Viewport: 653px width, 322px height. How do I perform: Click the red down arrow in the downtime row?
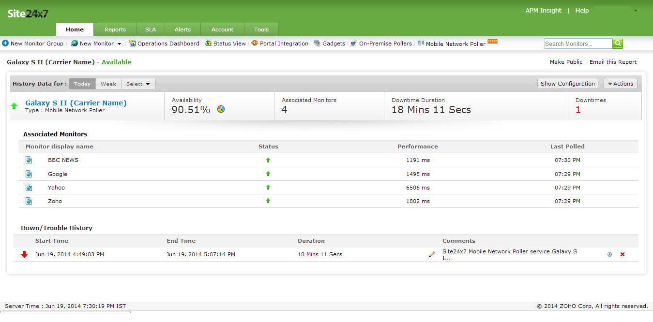(24, 254)
